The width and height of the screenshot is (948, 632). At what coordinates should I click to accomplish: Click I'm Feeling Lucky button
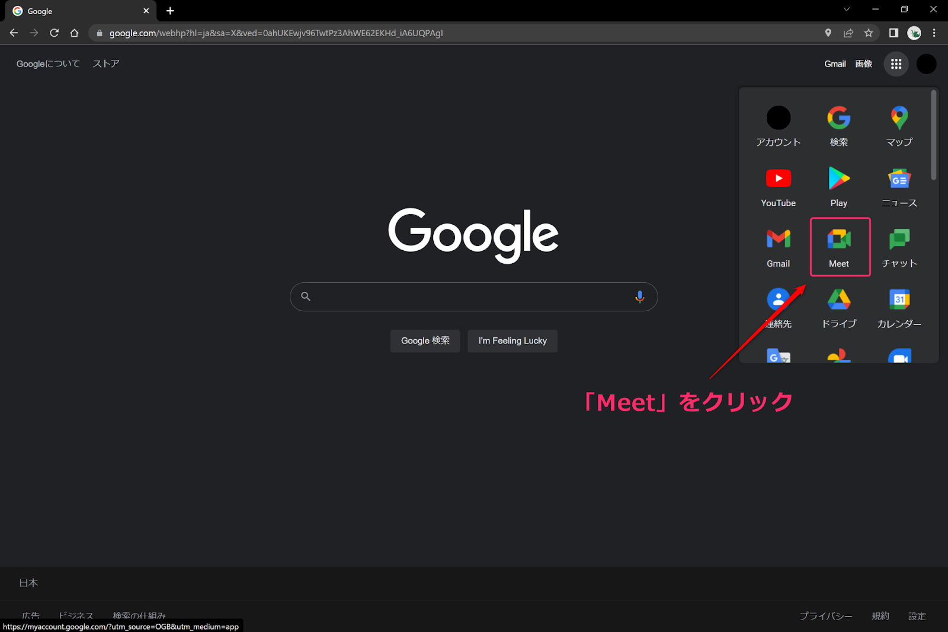513,341
